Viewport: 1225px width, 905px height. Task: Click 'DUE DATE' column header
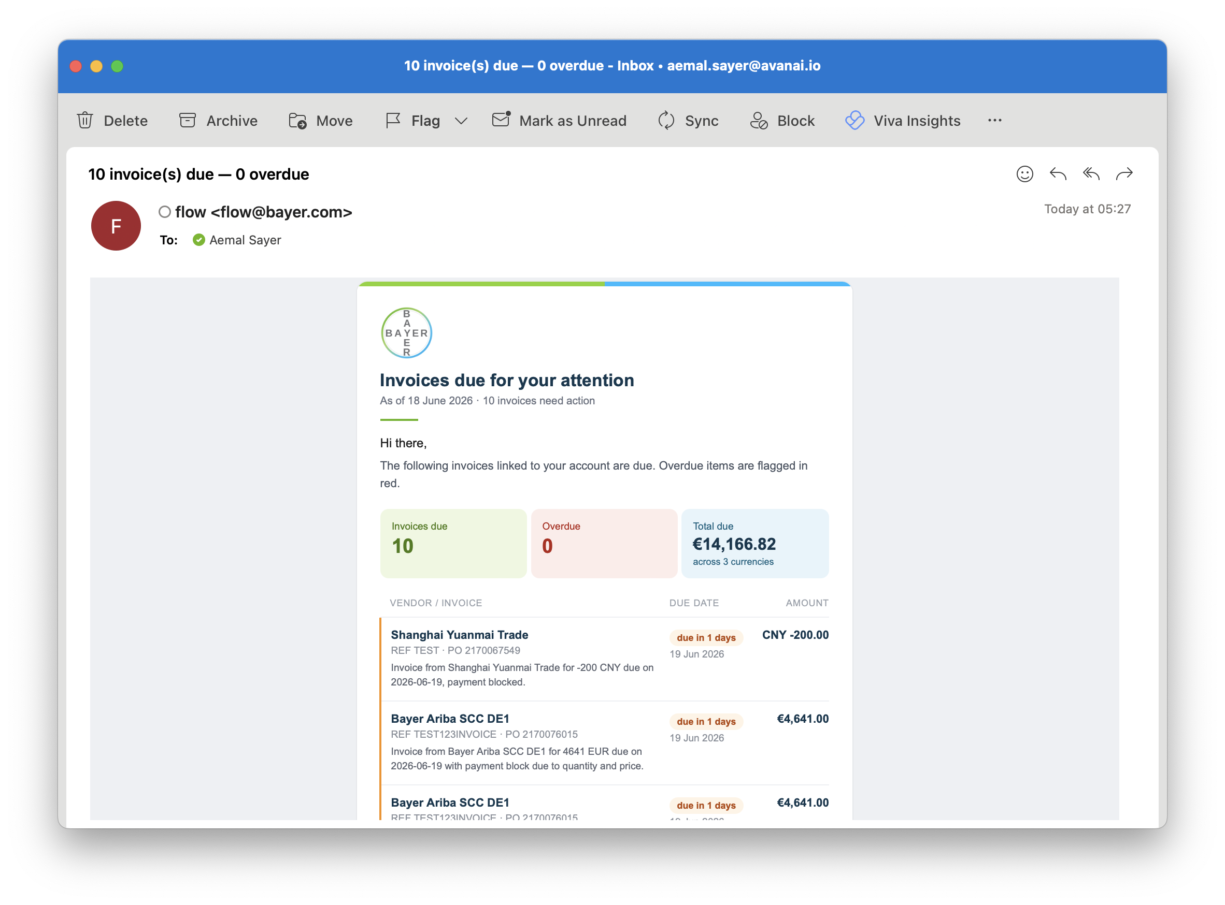pos(694,603)
